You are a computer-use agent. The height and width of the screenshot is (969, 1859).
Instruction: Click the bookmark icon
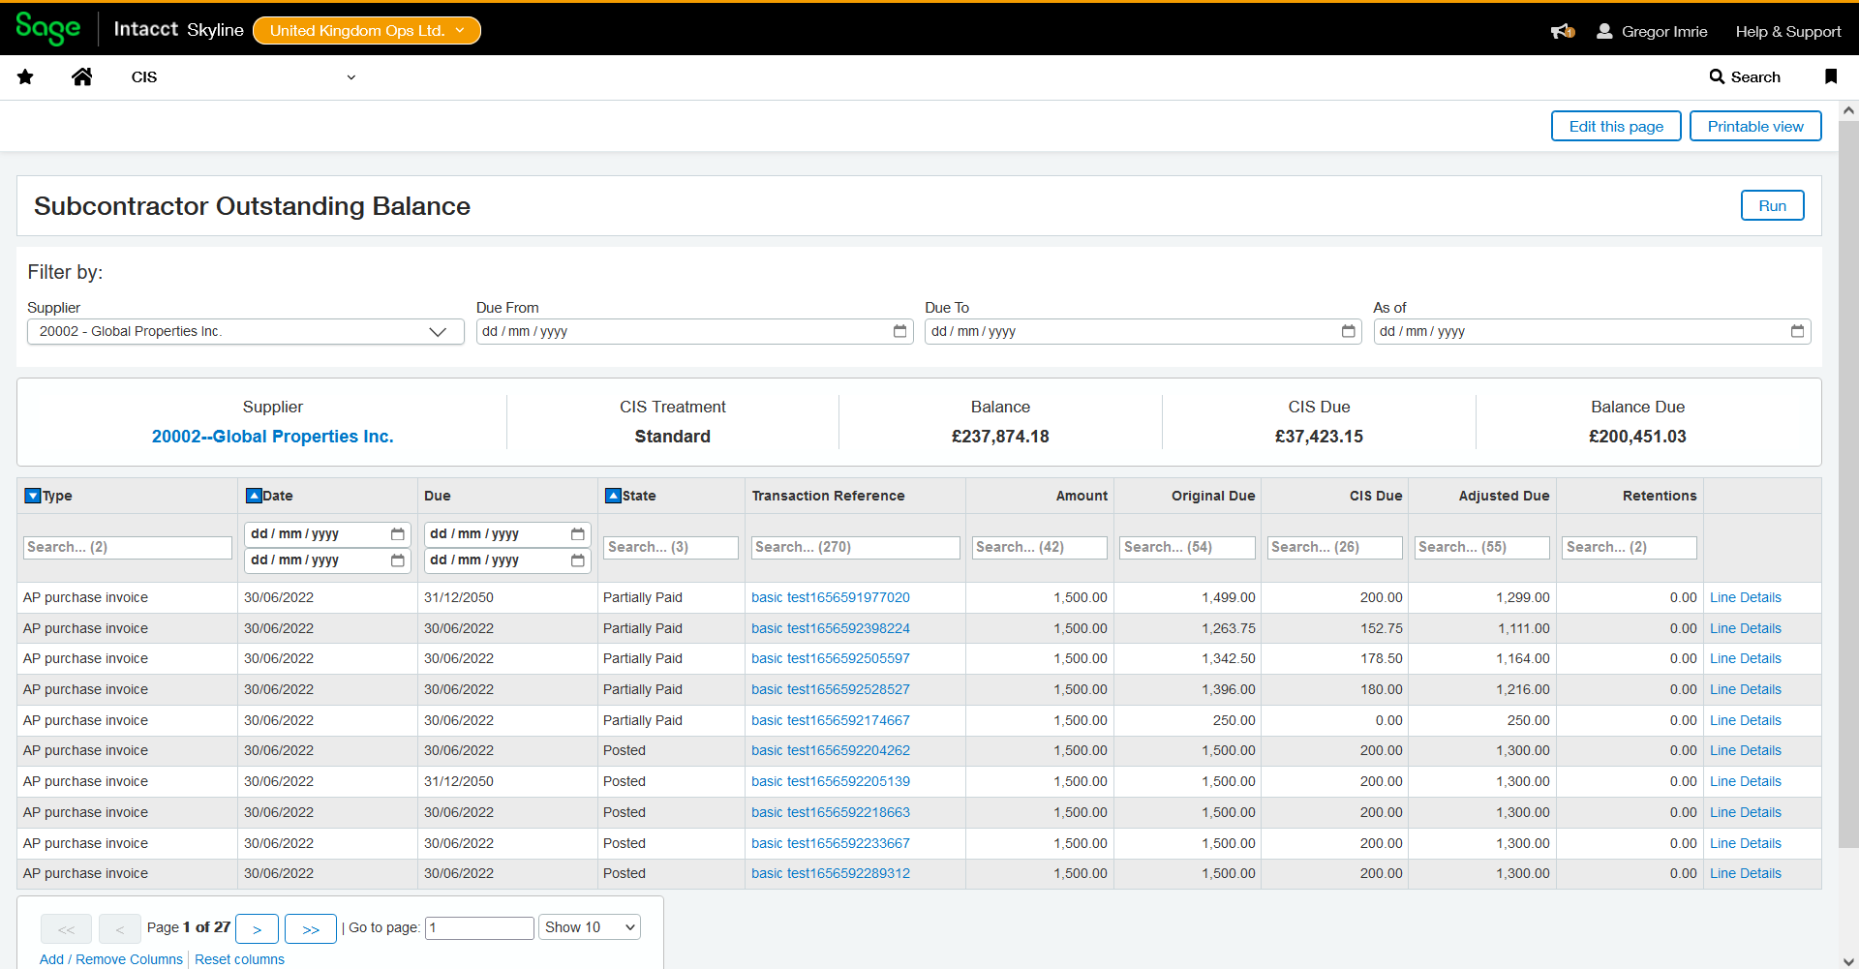point(1830,76)
